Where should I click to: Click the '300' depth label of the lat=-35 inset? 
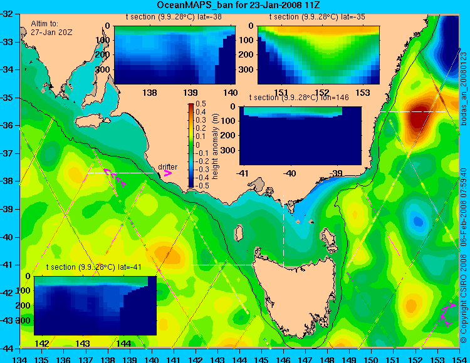(x=247, y=69)
